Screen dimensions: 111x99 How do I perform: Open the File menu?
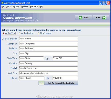click(3, 7)
